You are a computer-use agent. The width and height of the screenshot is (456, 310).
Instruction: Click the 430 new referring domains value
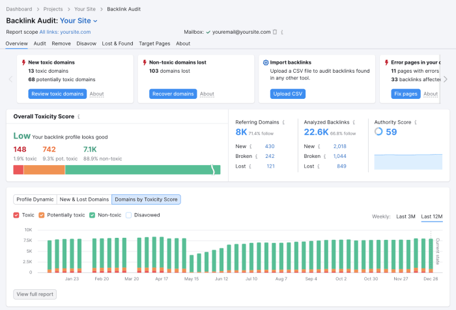coord(270,146)
